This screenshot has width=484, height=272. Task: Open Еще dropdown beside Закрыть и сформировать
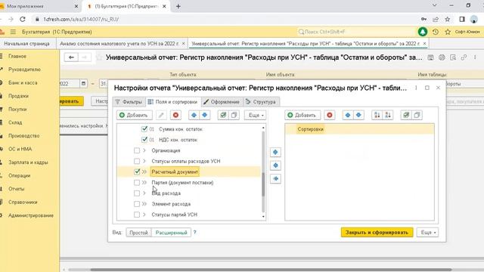pos(427,232)
